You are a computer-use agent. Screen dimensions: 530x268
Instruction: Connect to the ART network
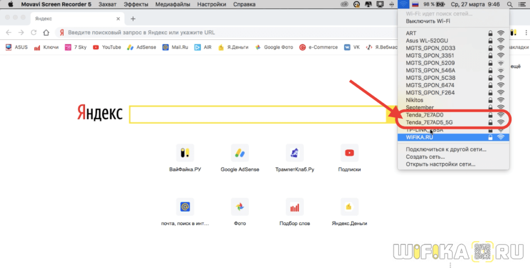pos(453,33)
